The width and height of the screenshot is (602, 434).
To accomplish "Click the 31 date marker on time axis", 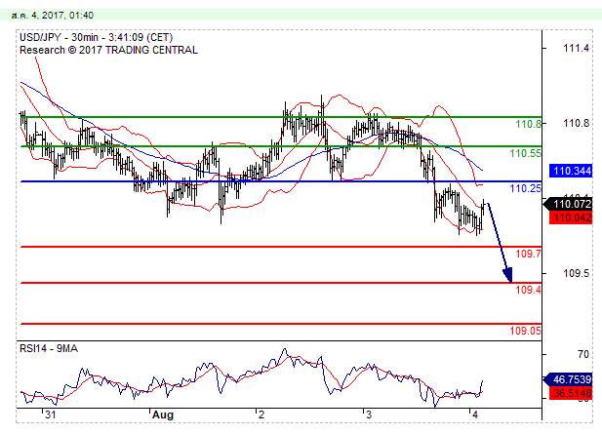I will tap(48, 414).
